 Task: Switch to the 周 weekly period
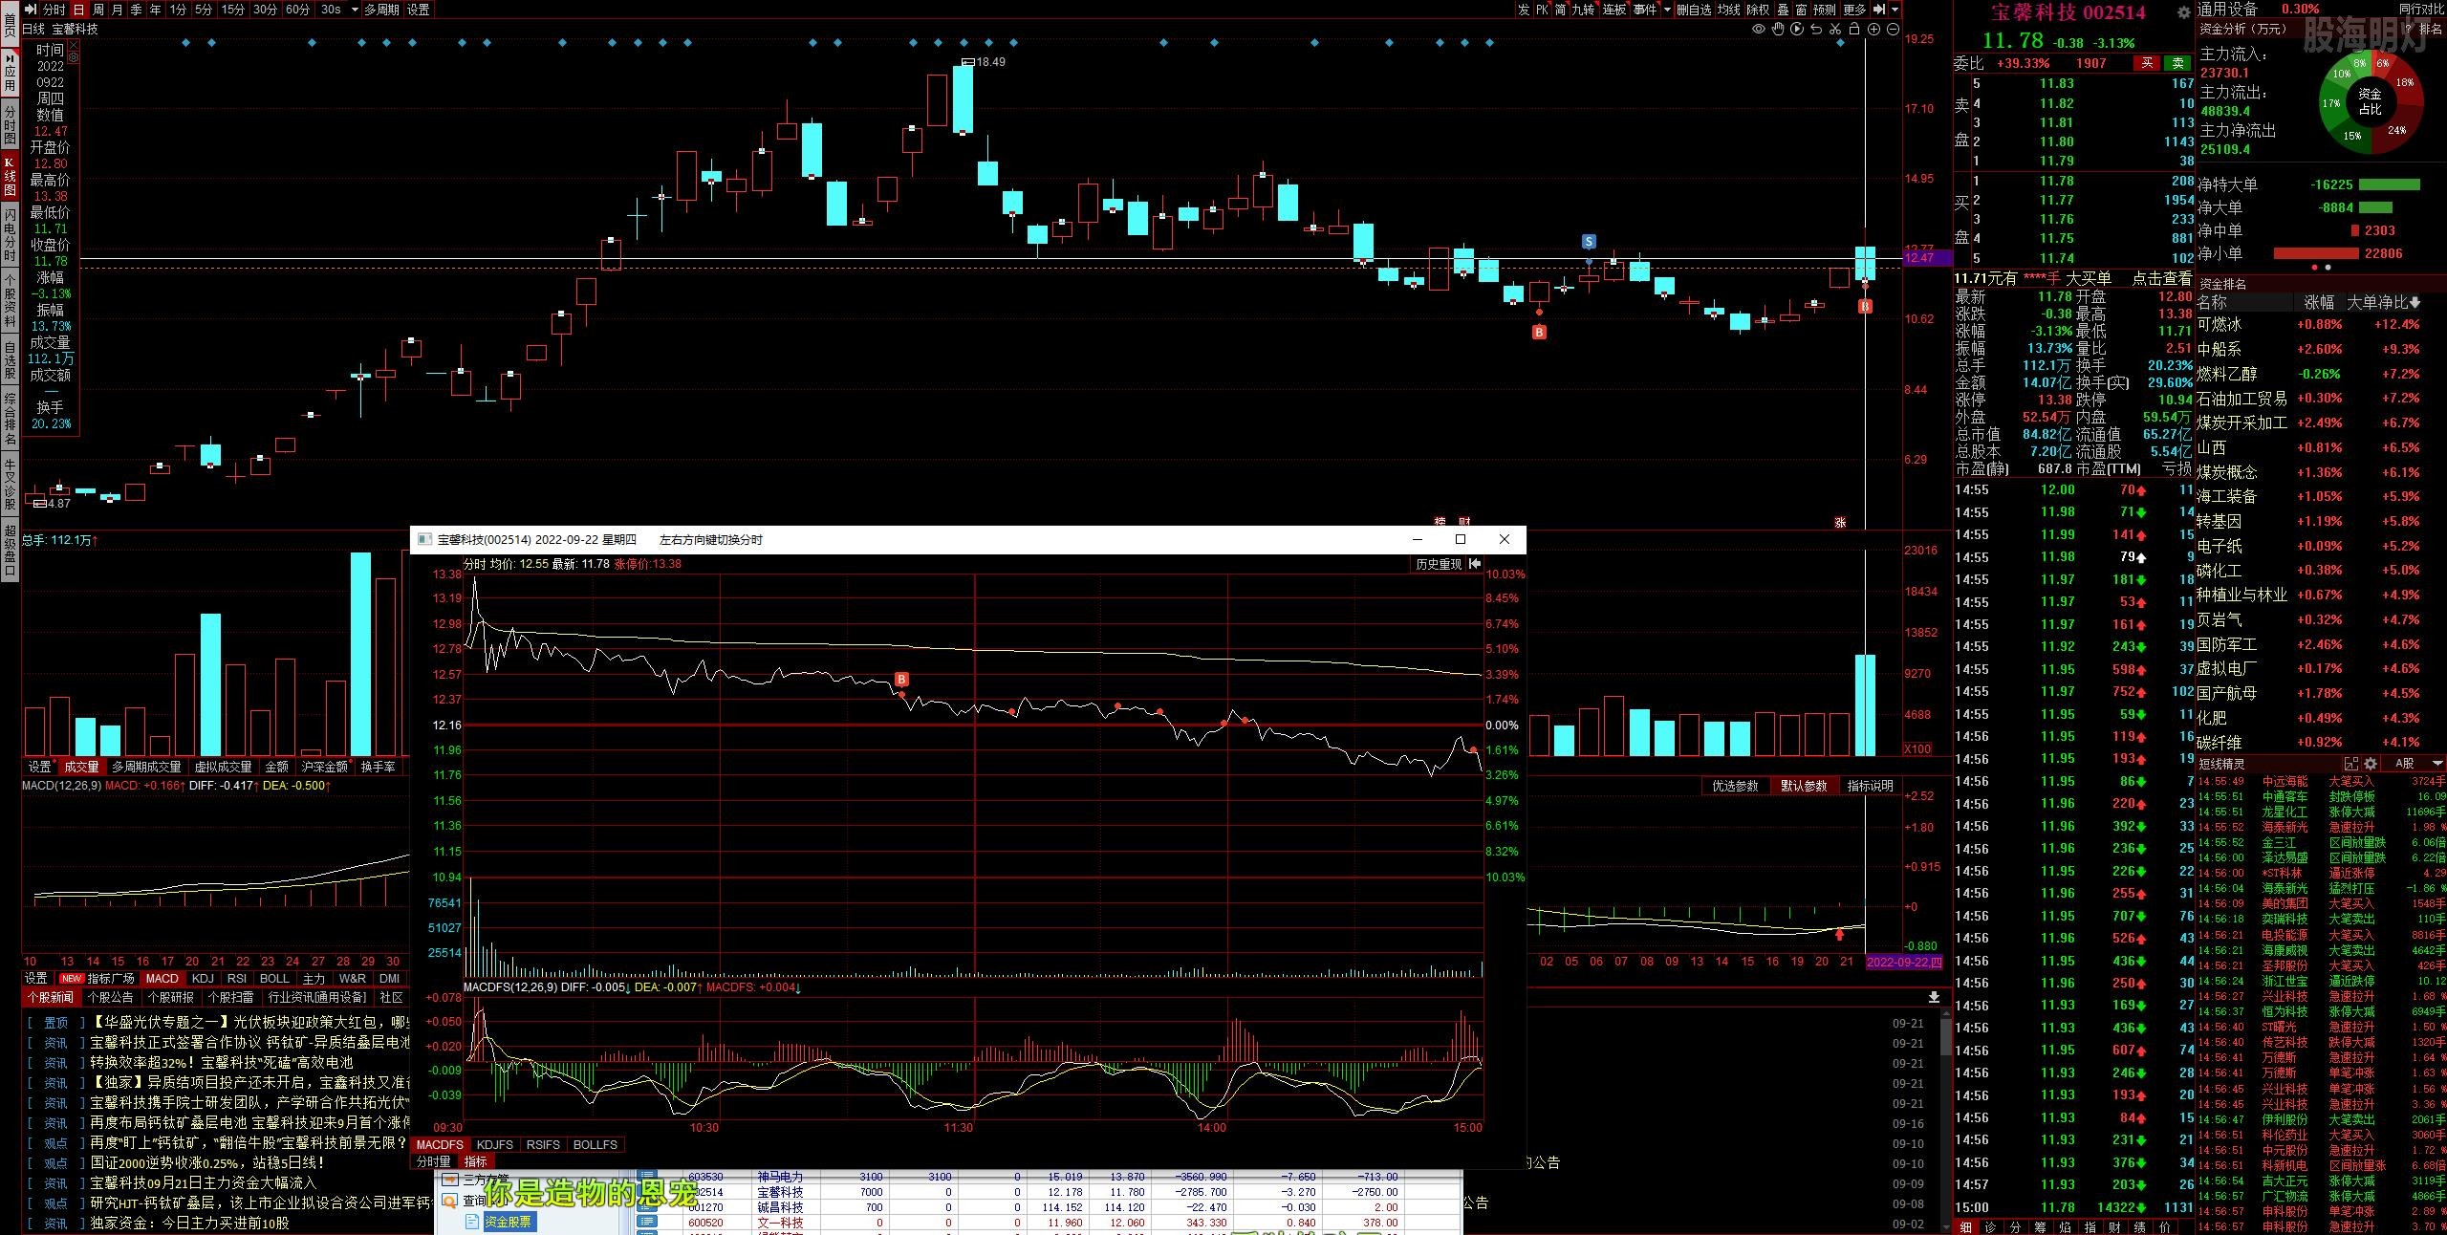(97, 10)
